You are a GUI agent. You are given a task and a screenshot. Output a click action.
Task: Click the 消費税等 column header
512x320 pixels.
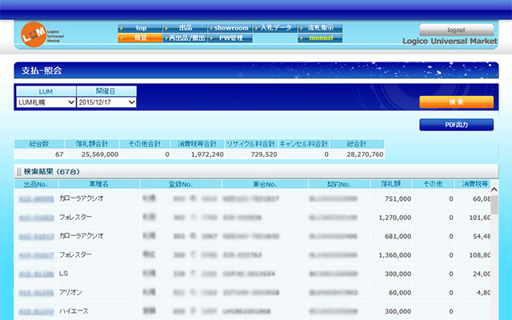pyautogui.click(x=473, y=184)
